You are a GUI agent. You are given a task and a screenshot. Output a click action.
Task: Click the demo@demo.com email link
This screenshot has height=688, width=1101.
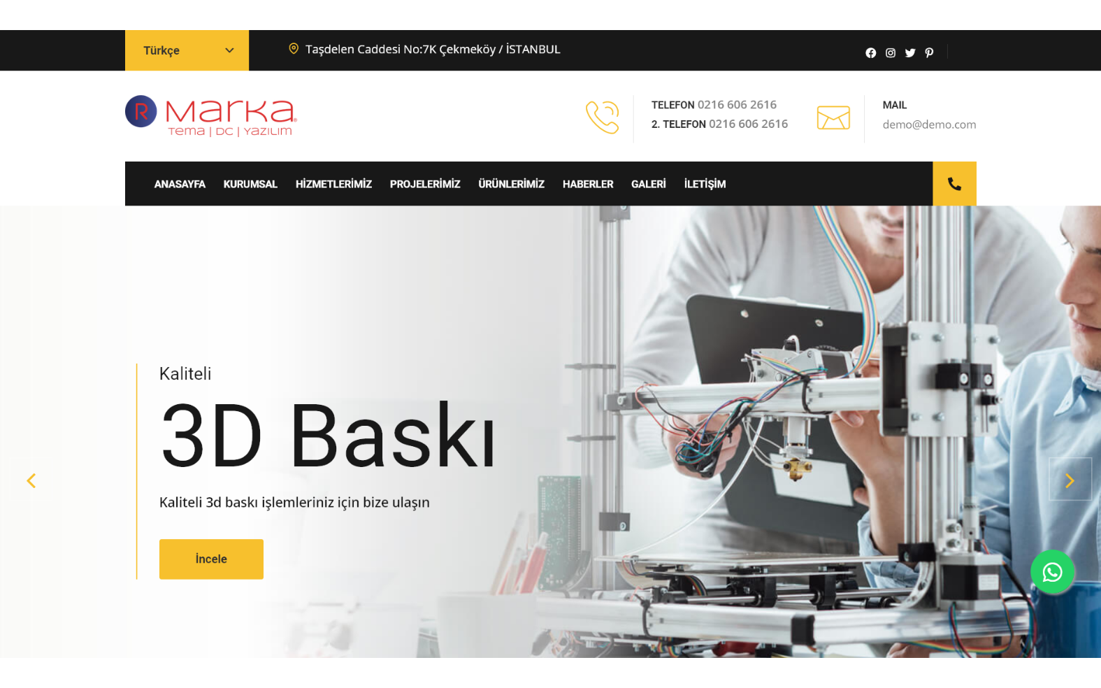point(929,124)
